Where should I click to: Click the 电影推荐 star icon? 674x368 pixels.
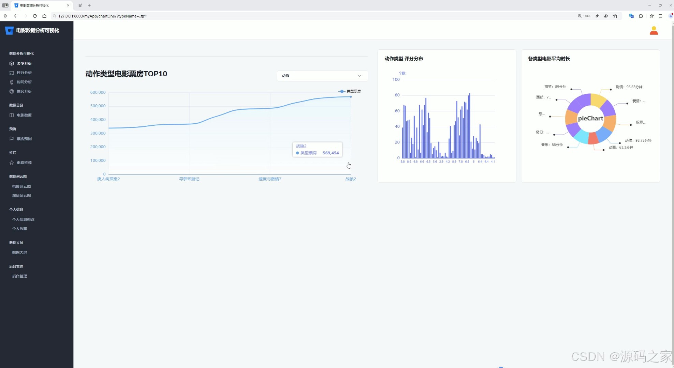12,163
